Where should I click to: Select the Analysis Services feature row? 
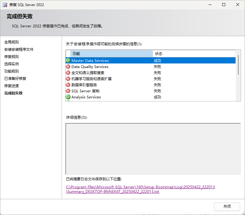pyautogui.click(x=151, y=97)
